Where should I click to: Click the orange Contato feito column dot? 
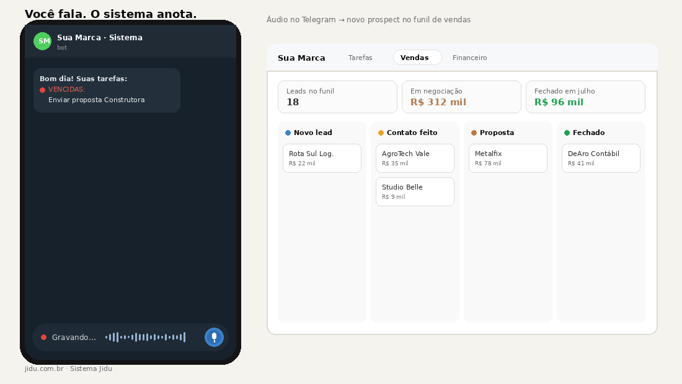pos(381,133)
